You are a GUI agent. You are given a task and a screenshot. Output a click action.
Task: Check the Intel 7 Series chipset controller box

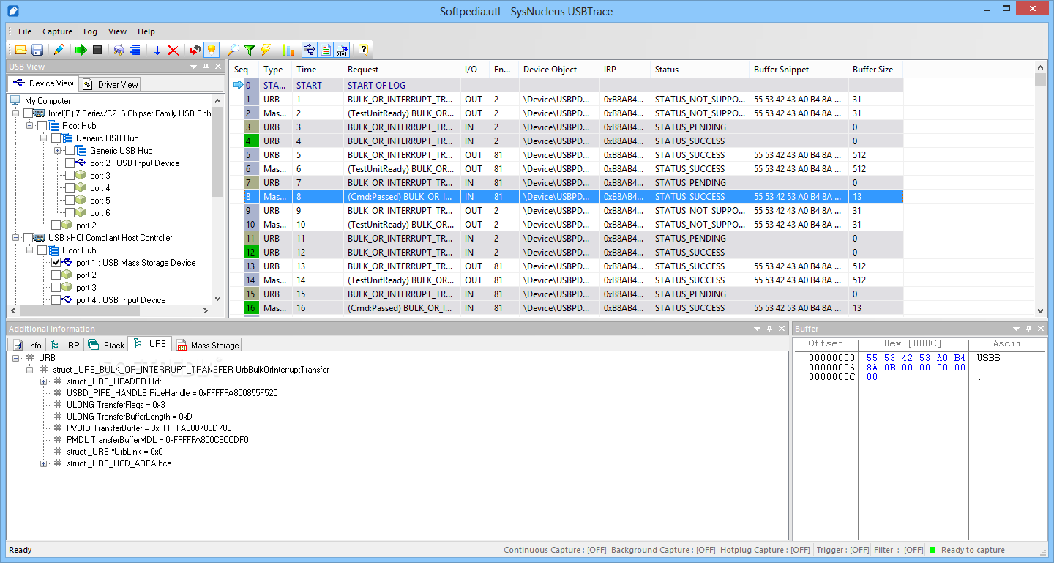pos(29,113)
